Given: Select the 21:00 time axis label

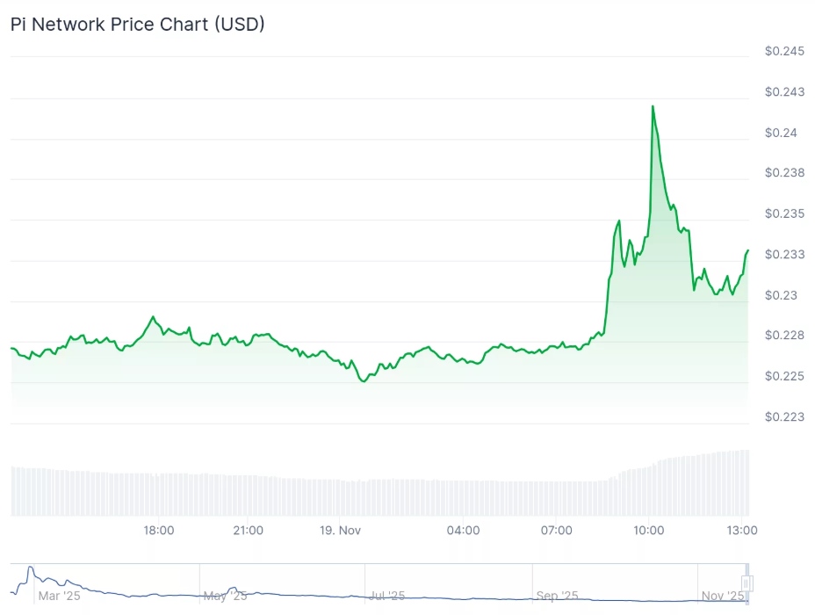Looking at the screenshot, I should tap(249, 531).
